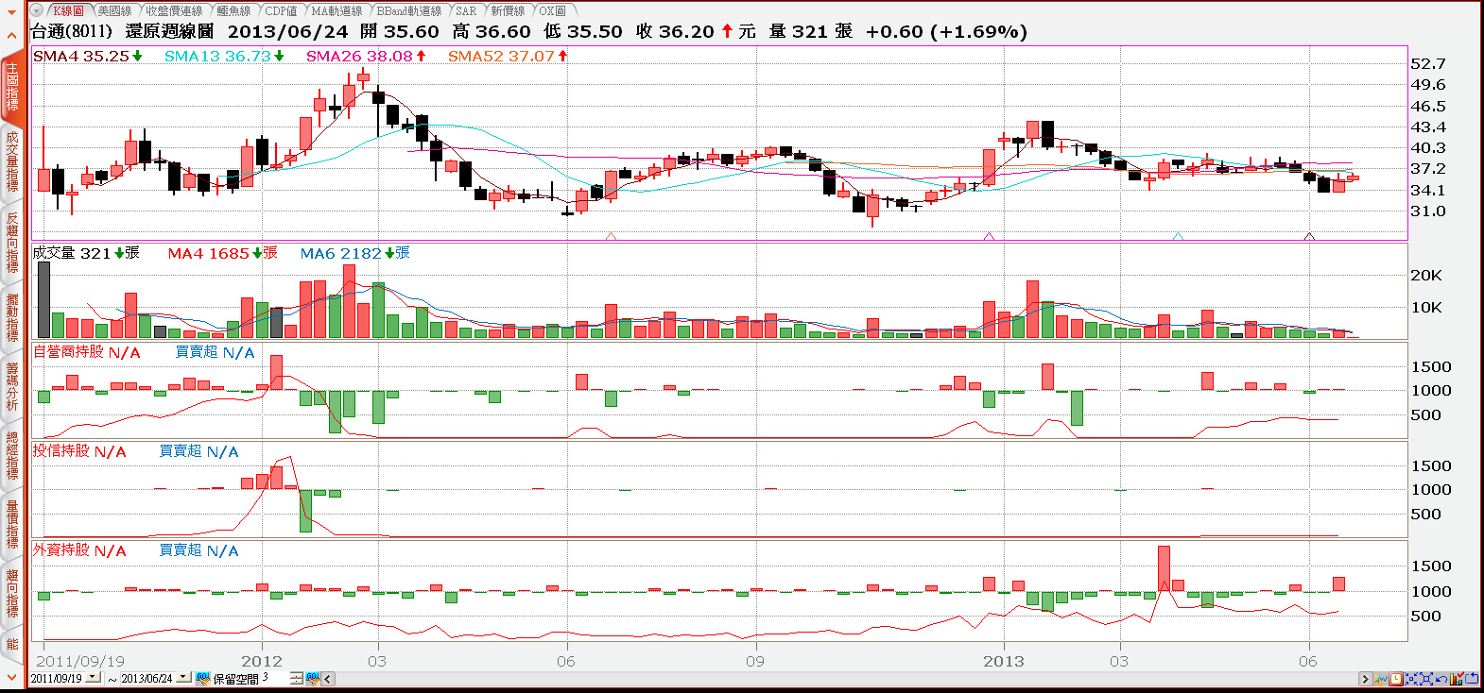Click the SMA26 38.08 legend label

[366, 56]
